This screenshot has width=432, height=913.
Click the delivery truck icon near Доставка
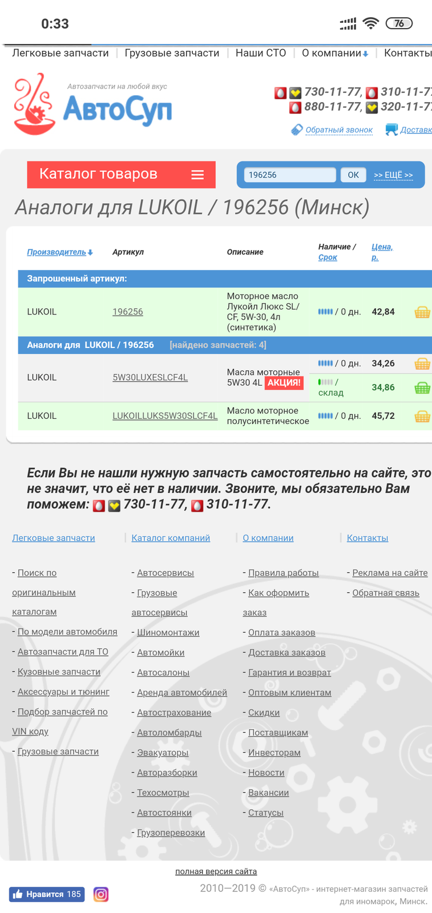click(391, 130)
